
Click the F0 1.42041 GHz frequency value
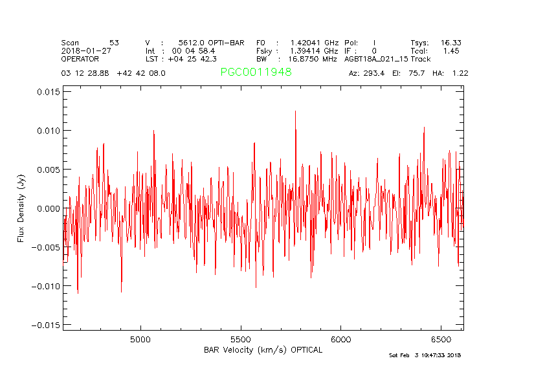click(297, 43)
